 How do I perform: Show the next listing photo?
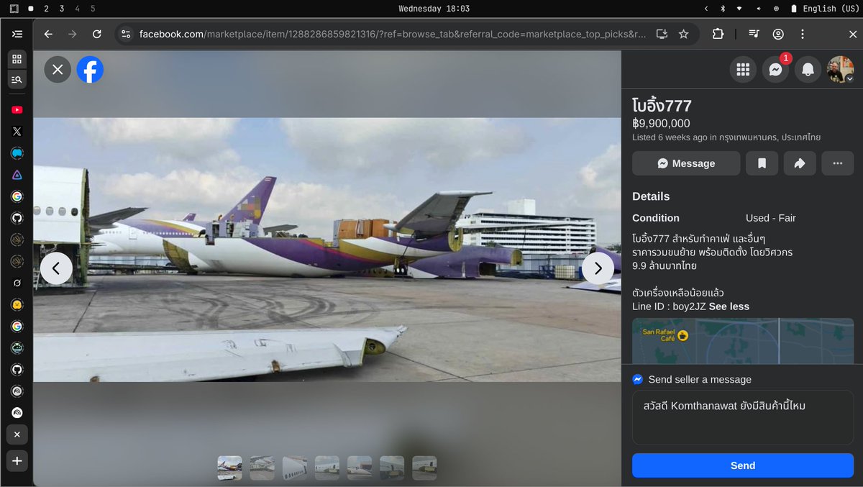[598, 268]
